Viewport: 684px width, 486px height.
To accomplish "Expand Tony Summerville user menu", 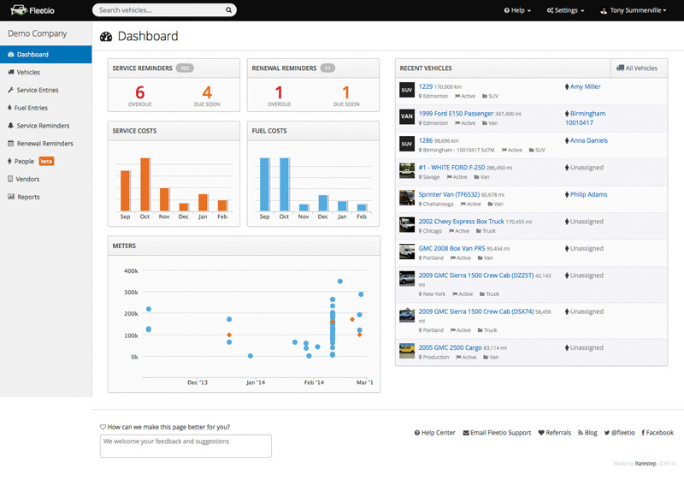I will [x=636, y=10].
